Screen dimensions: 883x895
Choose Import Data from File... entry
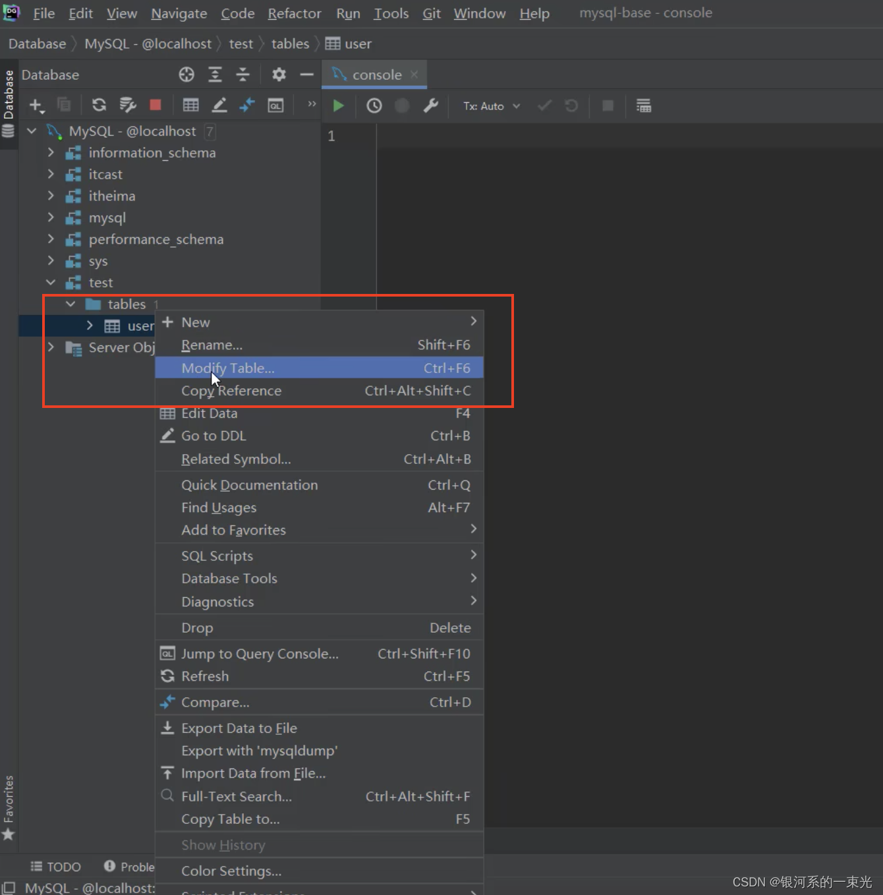pos(319,773)
